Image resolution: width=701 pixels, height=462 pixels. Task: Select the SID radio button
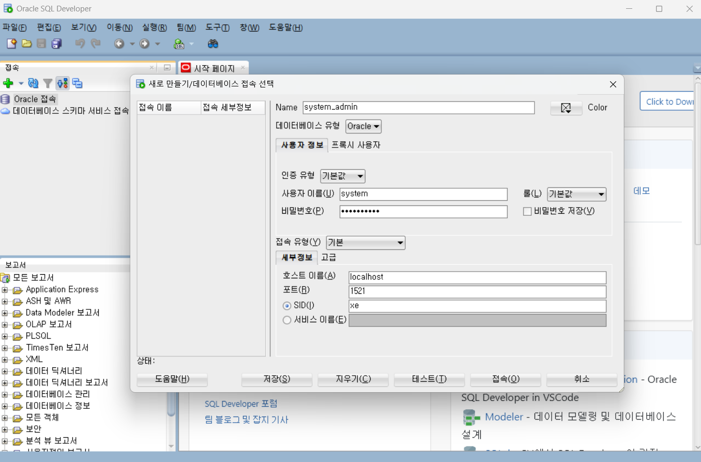coord(287,306)
